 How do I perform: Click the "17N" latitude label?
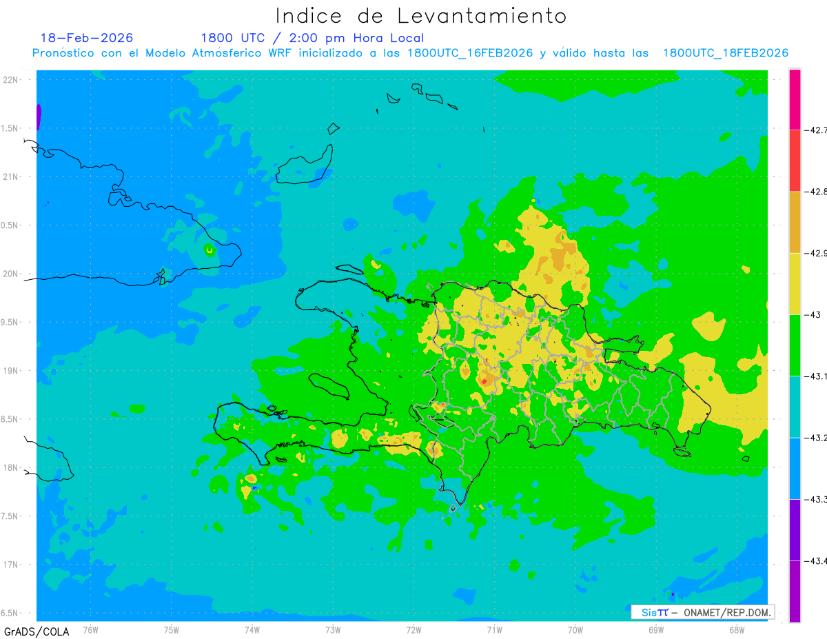coord(12,565)
